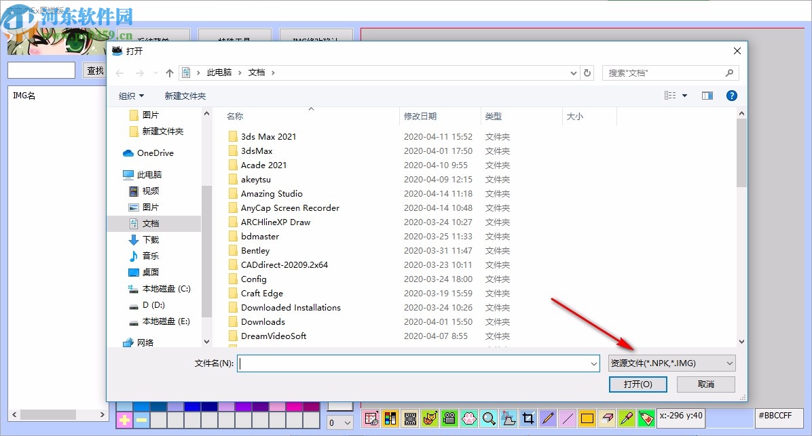Pick the magenta swatch in the palette
This screenshot has height=436, width=812.
point(294,407)
